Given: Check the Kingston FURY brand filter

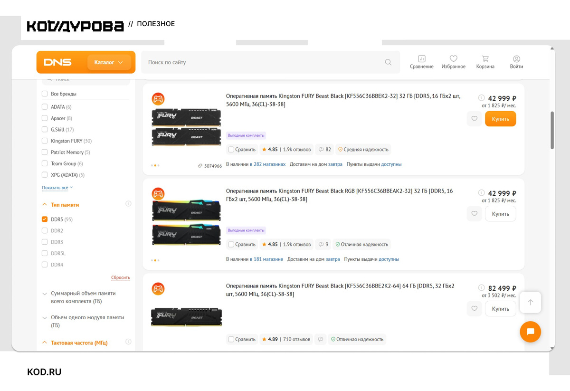Looking at the screenshot, I should [45, 141].
